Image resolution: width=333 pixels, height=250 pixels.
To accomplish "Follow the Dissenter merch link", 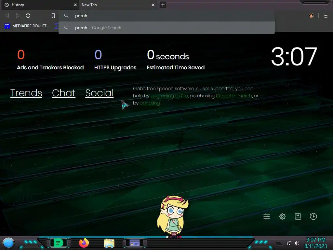I will (x=234, y=96).
